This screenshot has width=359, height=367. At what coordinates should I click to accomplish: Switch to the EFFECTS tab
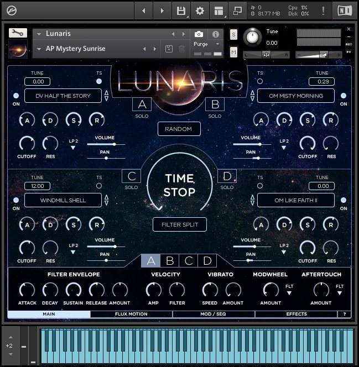click(x=296, y=314)
